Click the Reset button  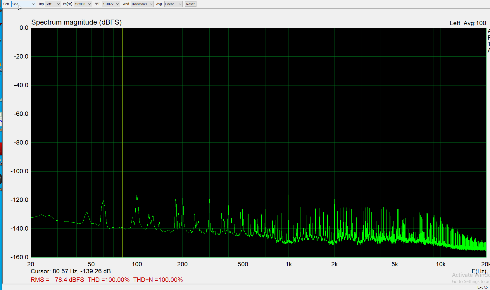click(190, 4)
